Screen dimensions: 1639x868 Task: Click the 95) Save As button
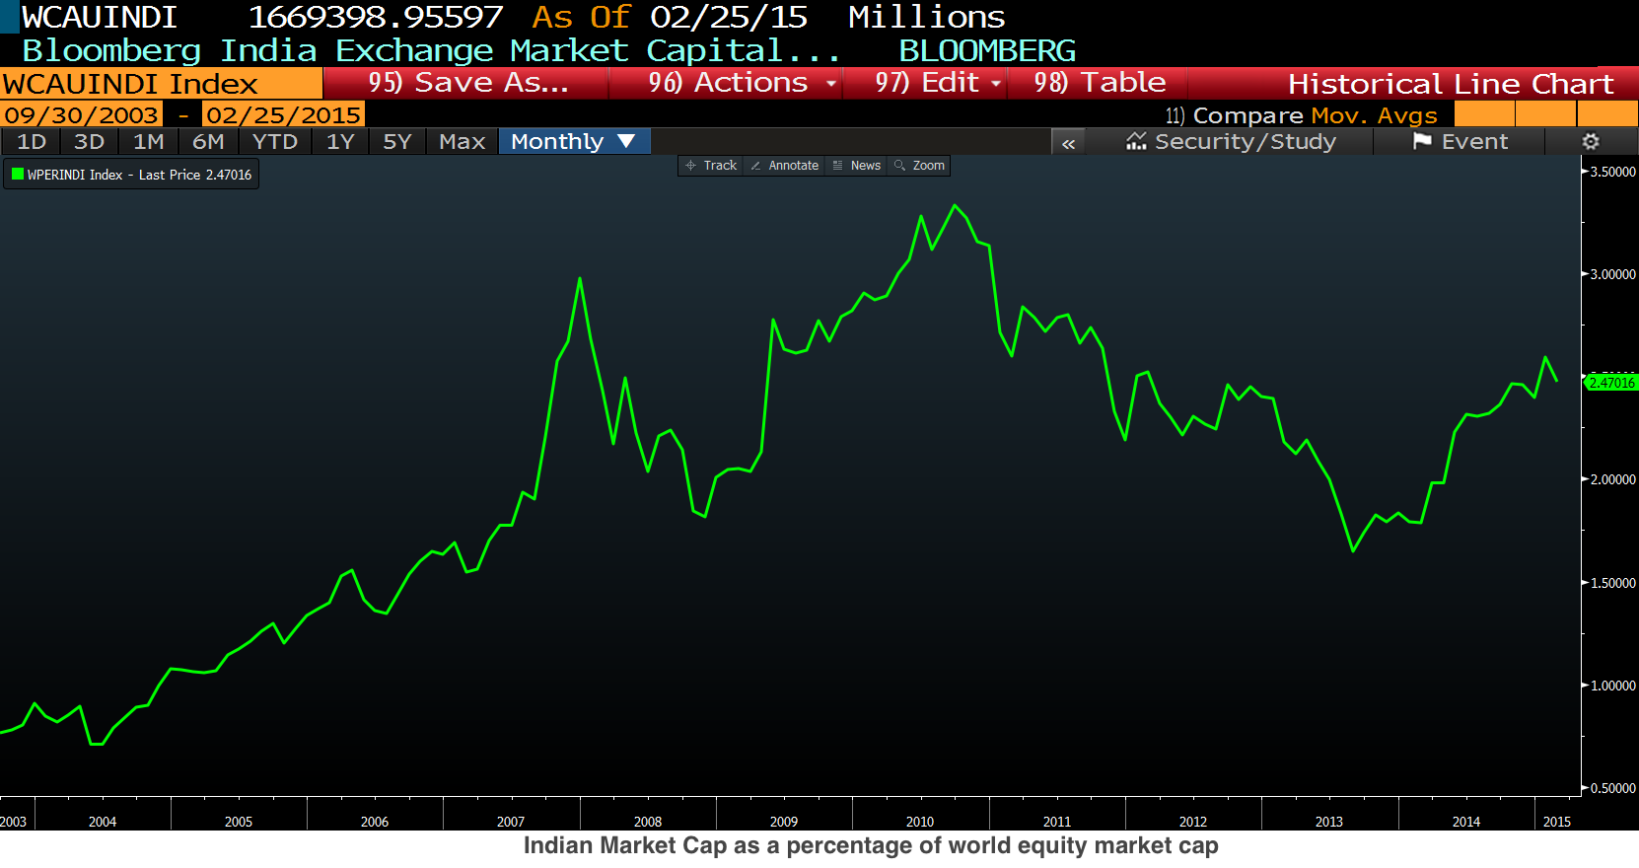click(467, 82)
